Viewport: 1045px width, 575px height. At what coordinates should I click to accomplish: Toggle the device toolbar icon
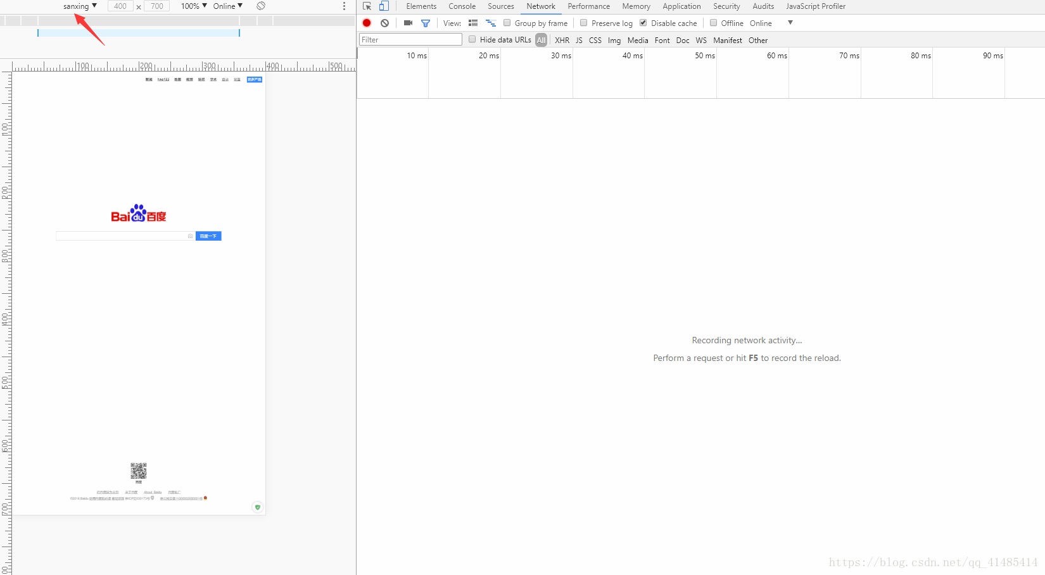tap(384, 6)
